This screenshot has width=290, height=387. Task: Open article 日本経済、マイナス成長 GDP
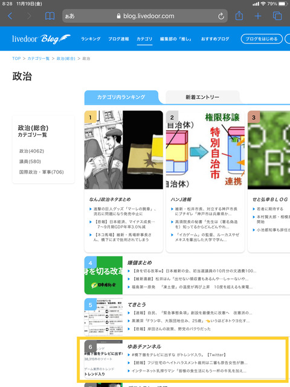124,224
